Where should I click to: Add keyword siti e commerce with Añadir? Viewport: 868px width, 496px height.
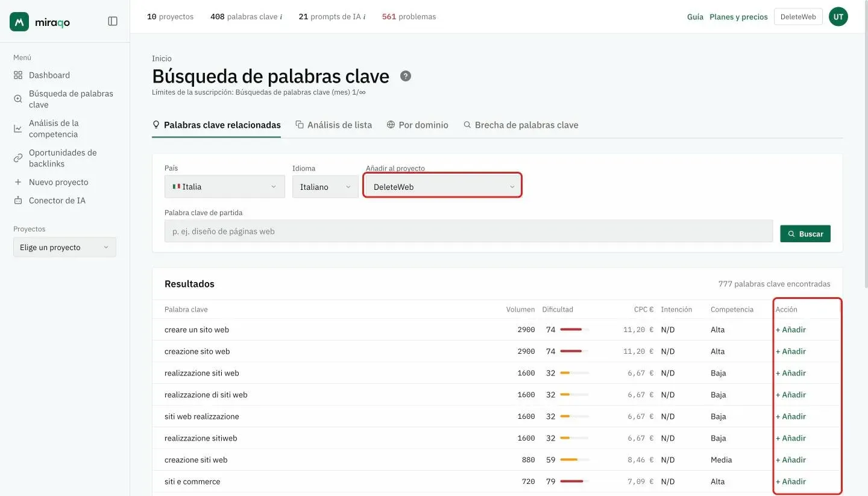791,482
